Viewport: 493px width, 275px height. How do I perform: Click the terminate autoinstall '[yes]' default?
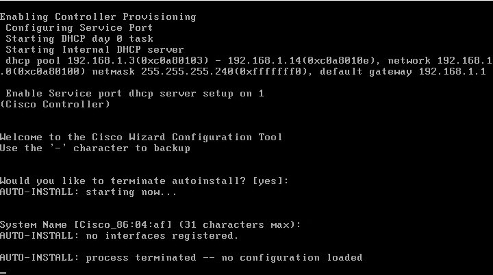point(270,181)
